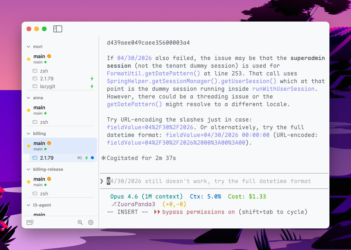Collapse the l3-agent group
351x250 pixels.
(x=29, y=205)
